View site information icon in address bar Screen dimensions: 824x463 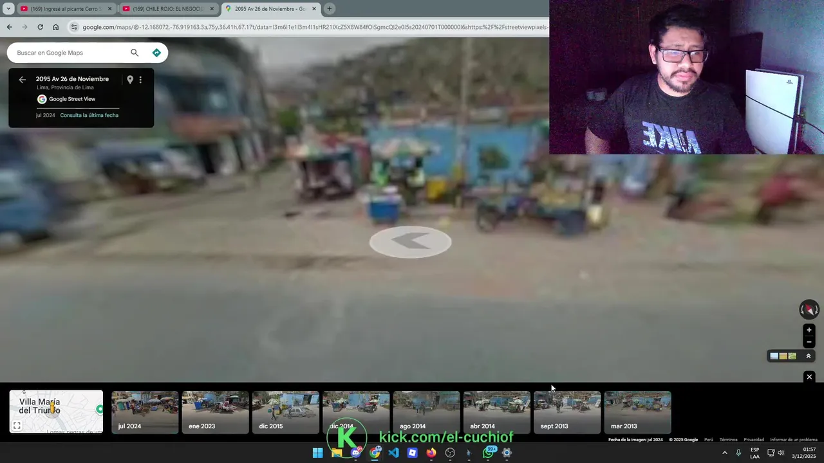tap(74, 27)
